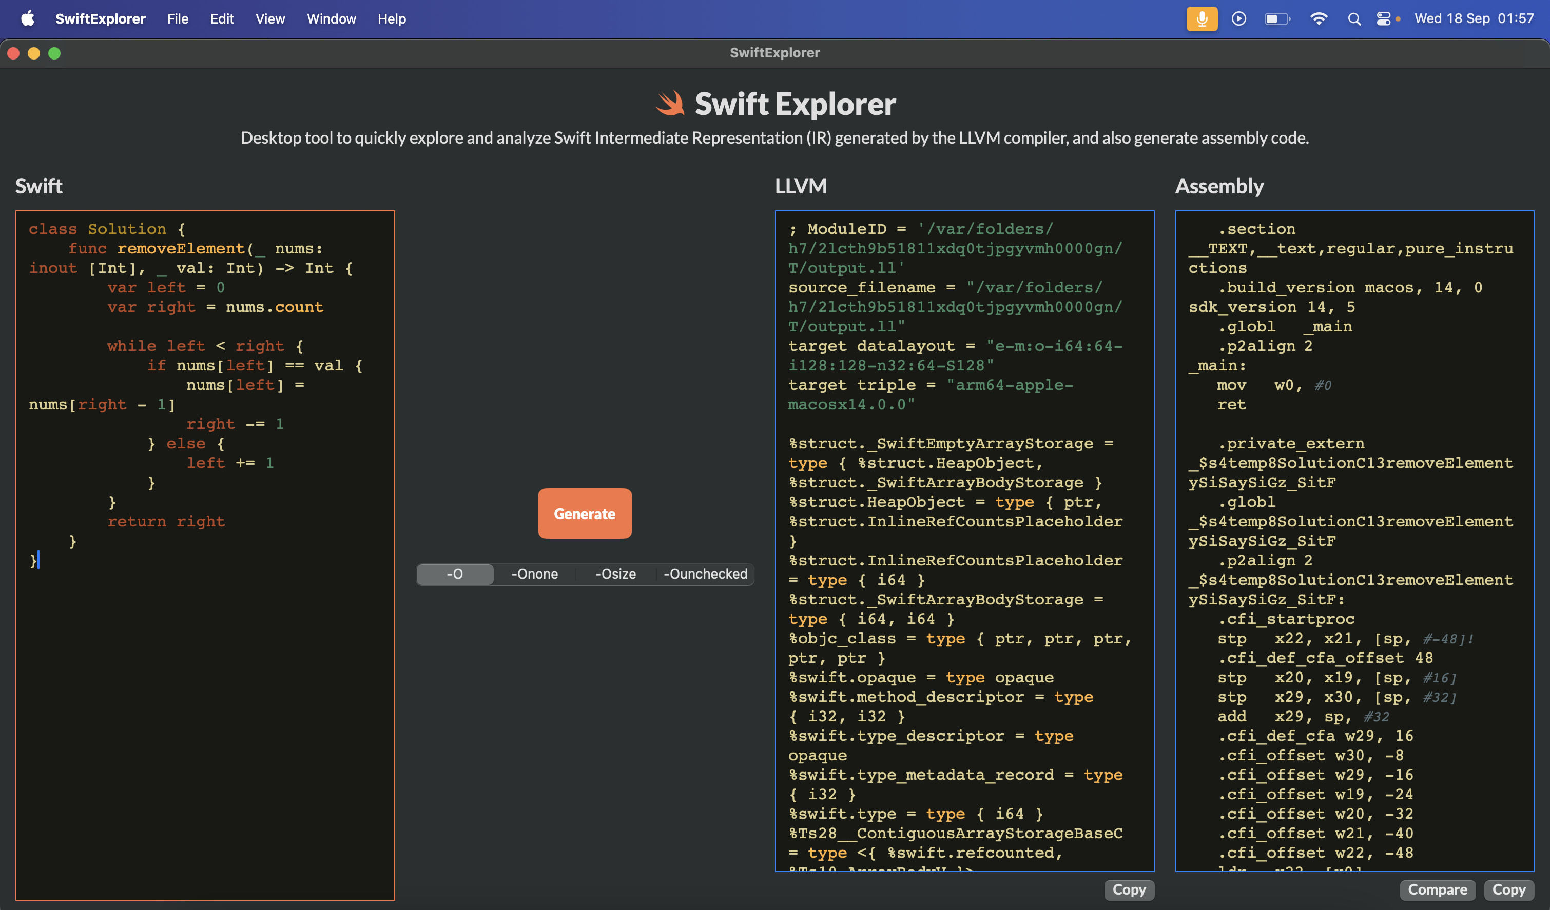The height and width of the screenshot is (910, 1550).
Task: Click the play-circle menu bar icon
Action: click(x=1239, y=18)
